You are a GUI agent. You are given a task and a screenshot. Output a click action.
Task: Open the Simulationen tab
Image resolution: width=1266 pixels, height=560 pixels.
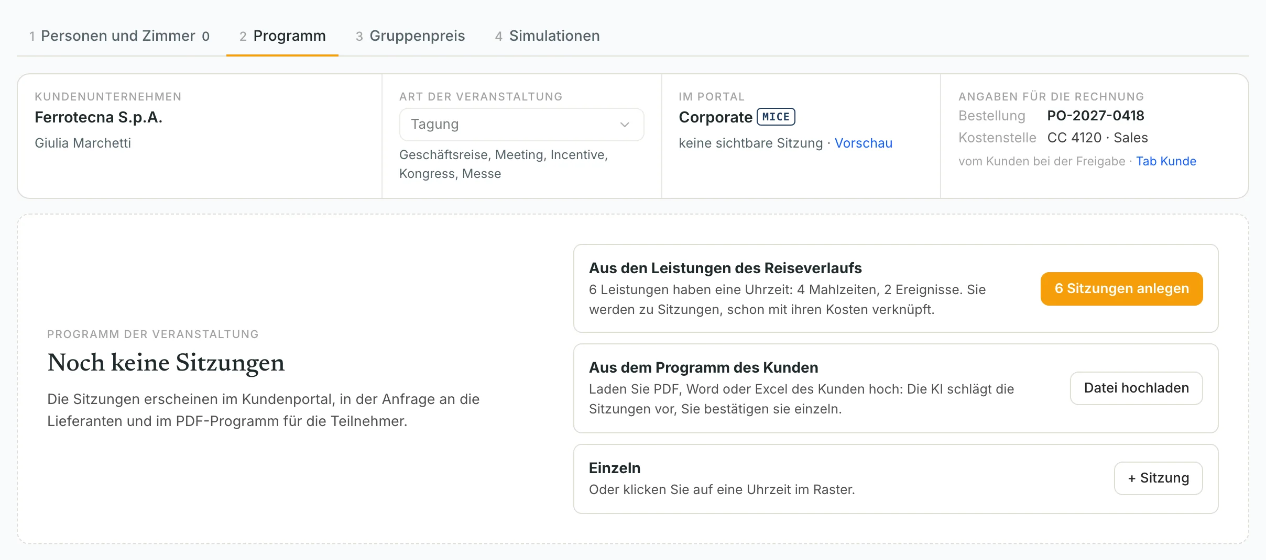tap(548, 36)
